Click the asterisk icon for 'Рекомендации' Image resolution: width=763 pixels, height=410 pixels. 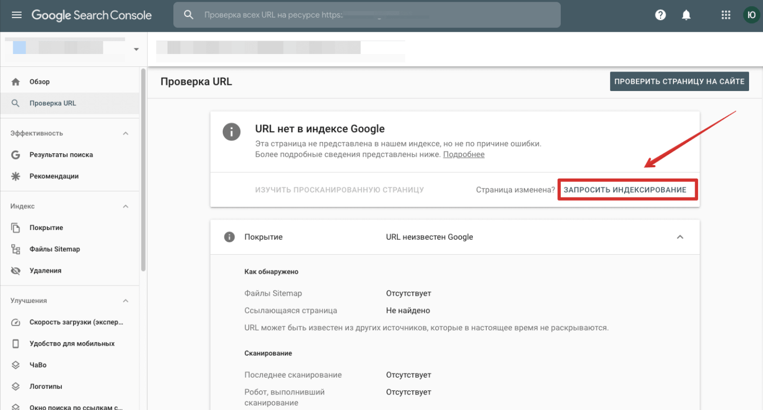click(15, 176)
